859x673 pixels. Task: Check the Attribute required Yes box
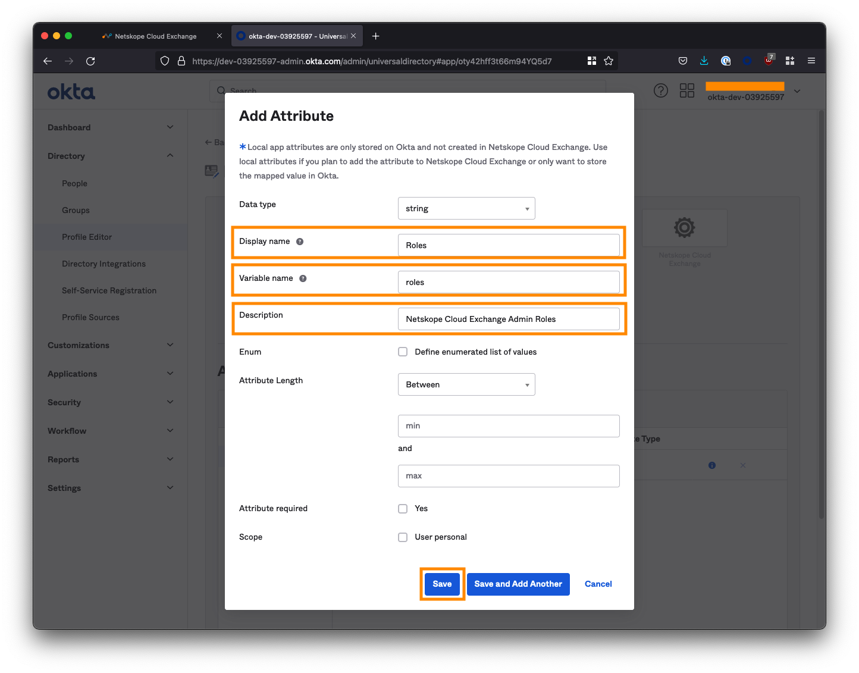pos(403,509)
